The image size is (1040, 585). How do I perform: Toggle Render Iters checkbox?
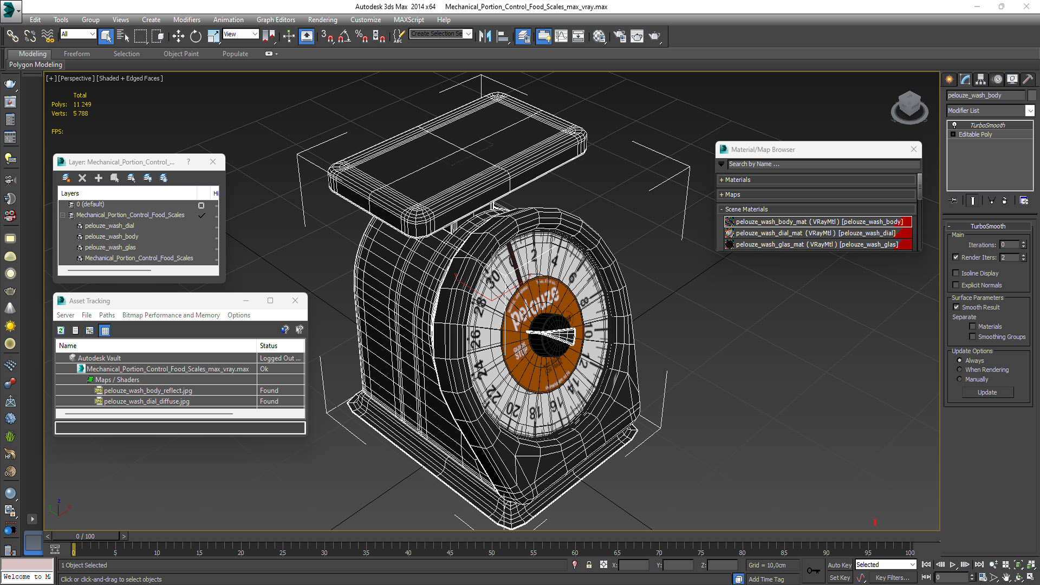(956, 257)
